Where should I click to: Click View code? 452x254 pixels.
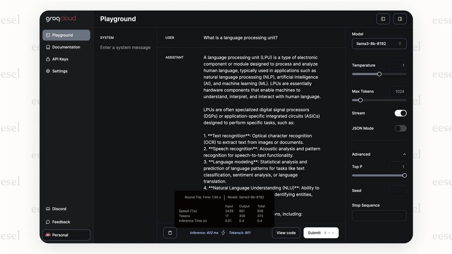pyautogui.click(x=286, y=233)
